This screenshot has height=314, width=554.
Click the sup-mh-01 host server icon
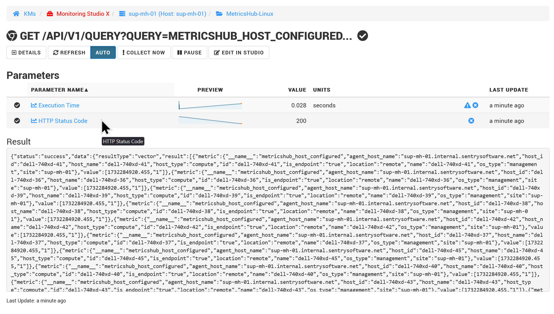click(x=122, y=14)
